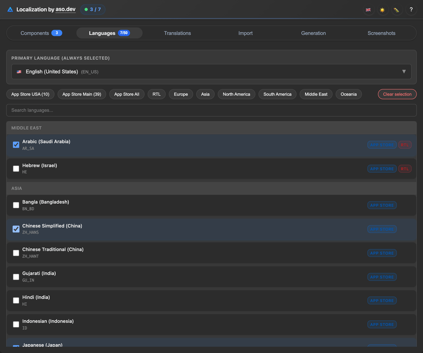
Task: Click the aso.dev logo icon
Action: 10,9
